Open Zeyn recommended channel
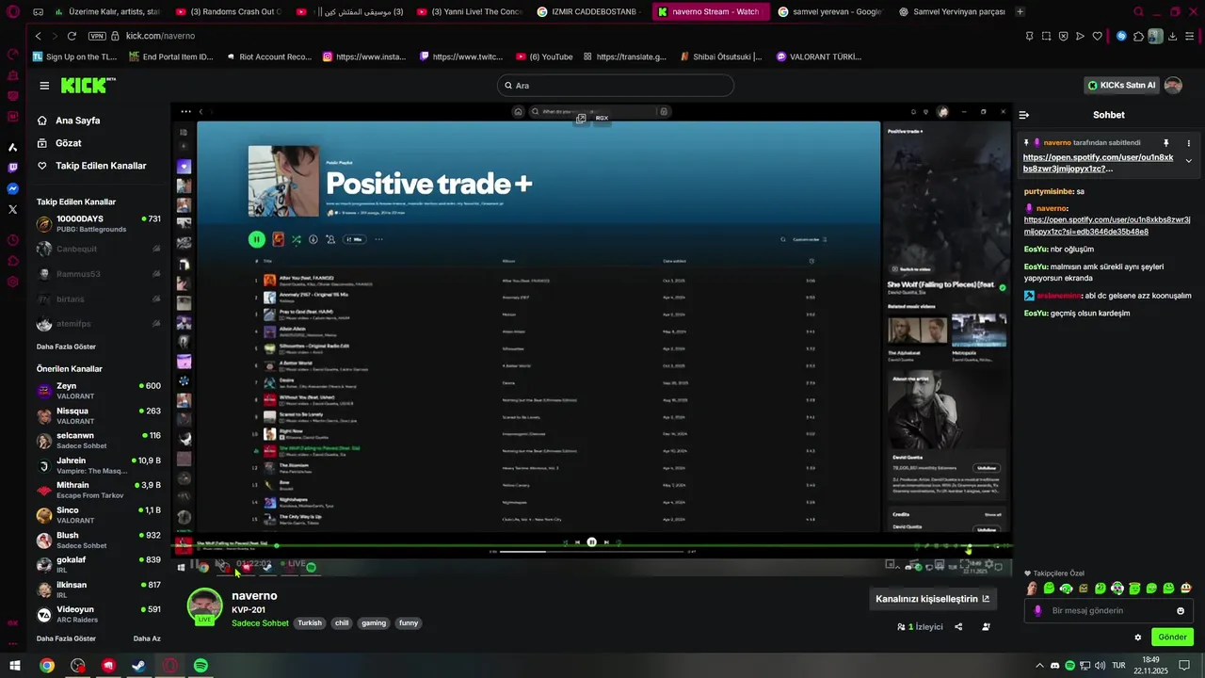Viewport: 1205px width, 678px height. pyautogui.click(x=98, y=391)
